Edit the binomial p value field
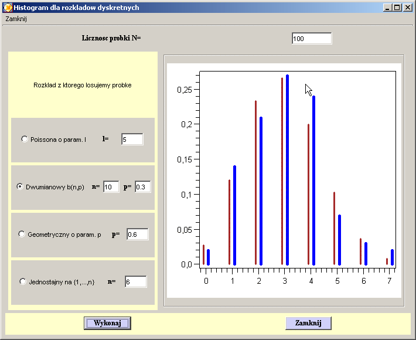 click(143, 187)
